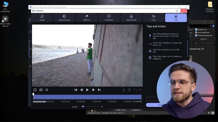Click the 00:00:00.000 current time field
This screenshot has width=218, height=122.
[40, 102]
